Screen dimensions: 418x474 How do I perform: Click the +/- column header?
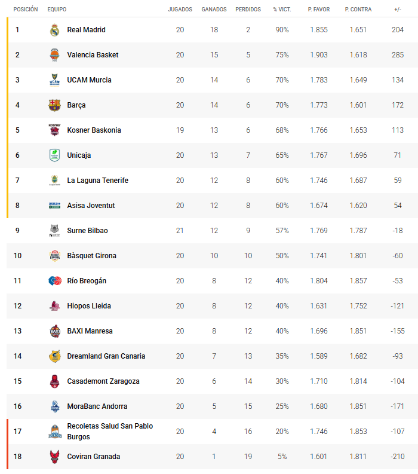[x=398, y=10]
